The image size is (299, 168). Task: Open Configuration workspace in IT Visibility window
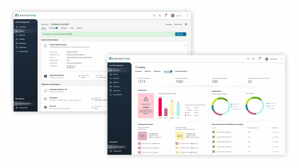pos(118,151)
